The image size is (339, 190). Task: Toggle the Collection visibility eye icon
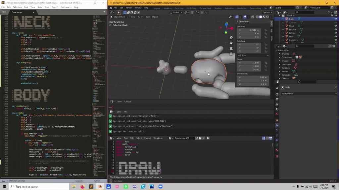336,16
